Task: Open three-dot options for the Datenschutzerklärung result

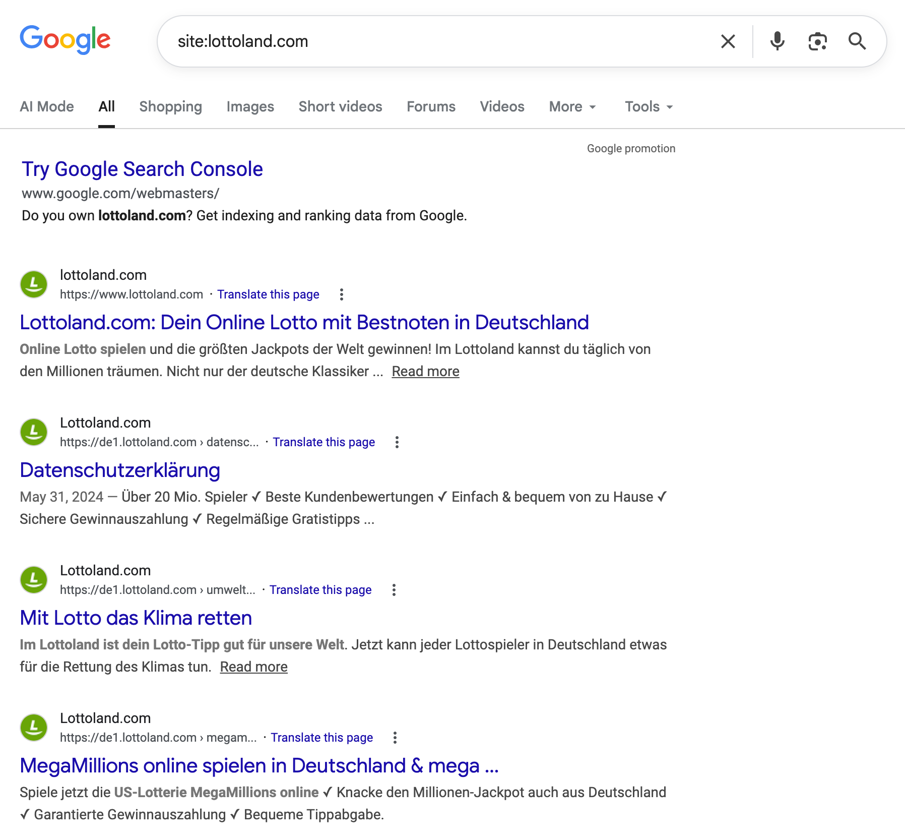Action: pos(397,442)
